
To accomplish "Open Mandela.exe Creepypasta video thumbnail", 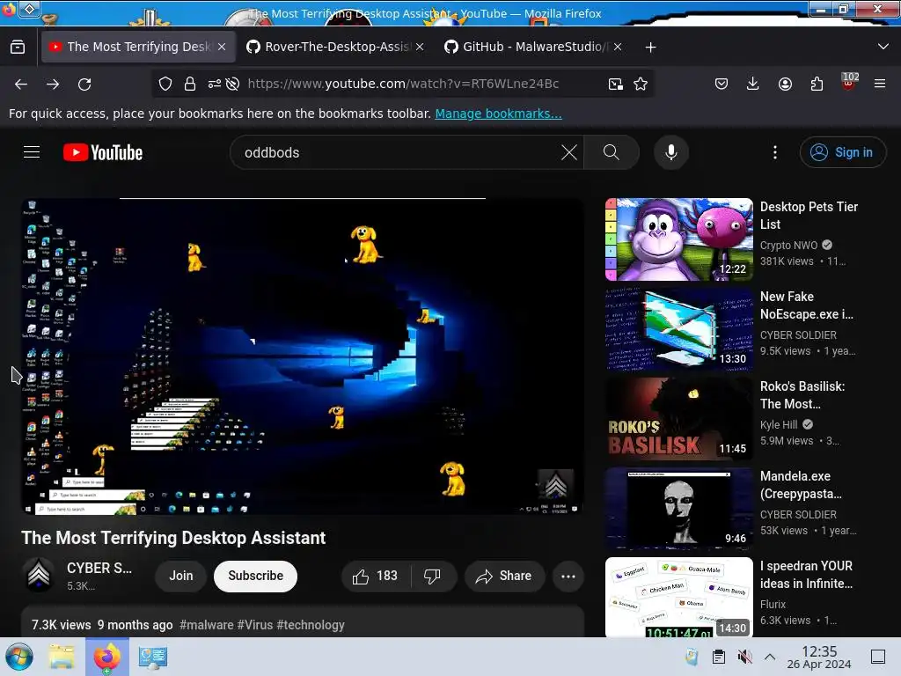I will [x=678, y=508].
